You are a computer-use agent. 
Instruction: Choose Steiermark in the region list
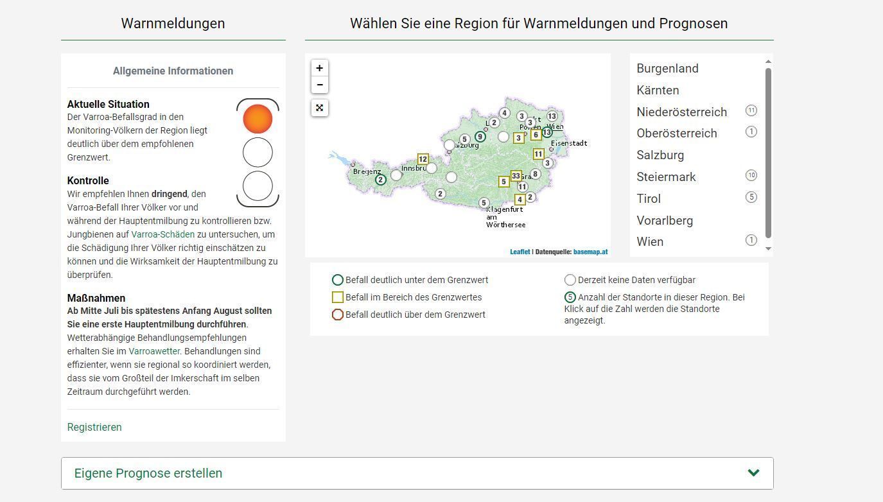(x=666, y=177)
